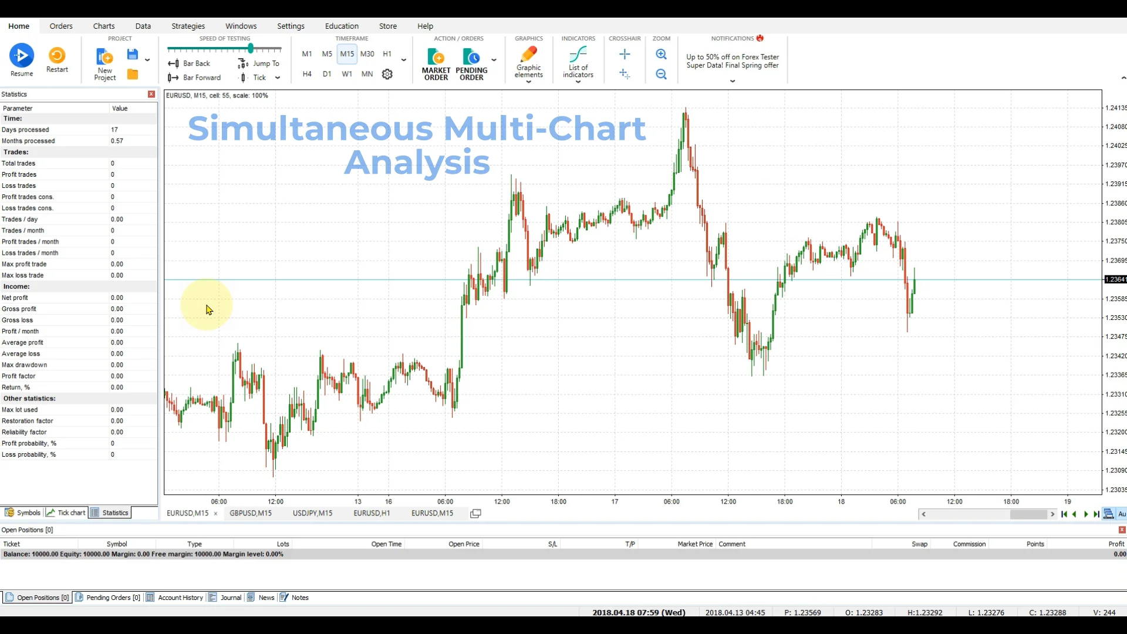Screen dimensions: 1127x634
Task: Switch to the GBPUSD,M15 chart tab
Action: click(x=251, y=512)
